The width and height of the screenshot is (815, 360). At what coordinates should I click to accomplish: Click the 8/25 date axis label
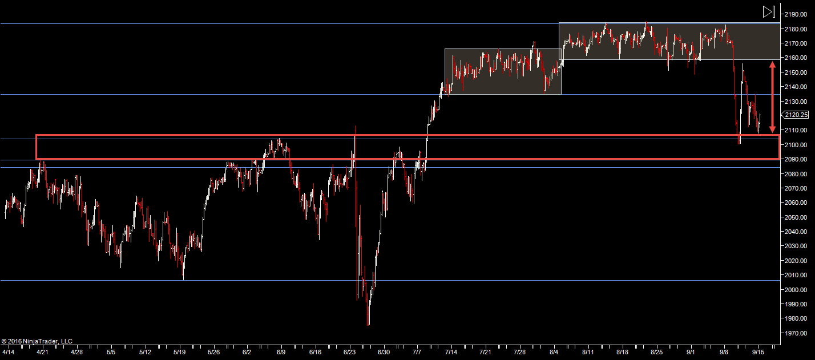point(656,353)
